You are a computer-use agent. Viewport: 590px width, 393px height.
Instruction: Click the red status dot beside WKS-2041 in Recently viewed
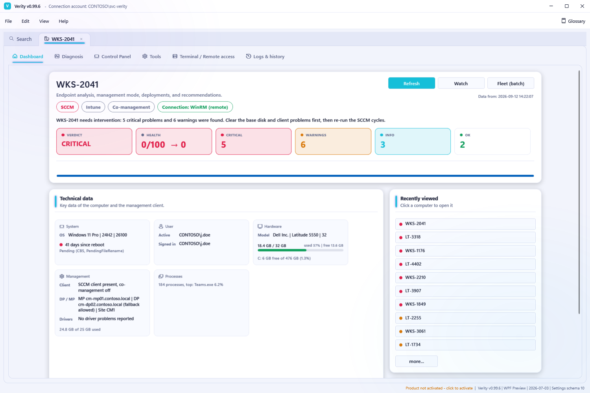click(x=401, y=224)
